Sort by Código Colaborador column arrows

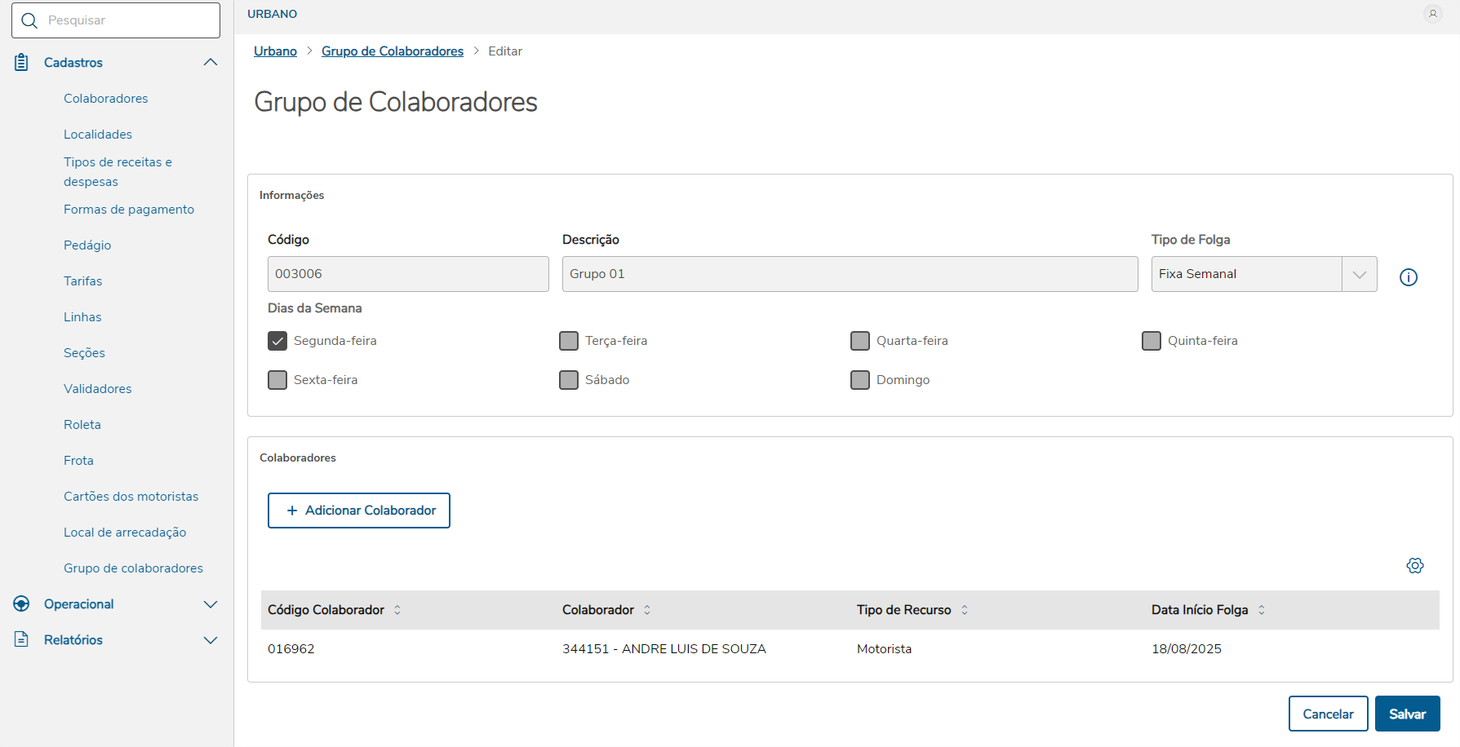pyautogui.click(x=397, y=610)
